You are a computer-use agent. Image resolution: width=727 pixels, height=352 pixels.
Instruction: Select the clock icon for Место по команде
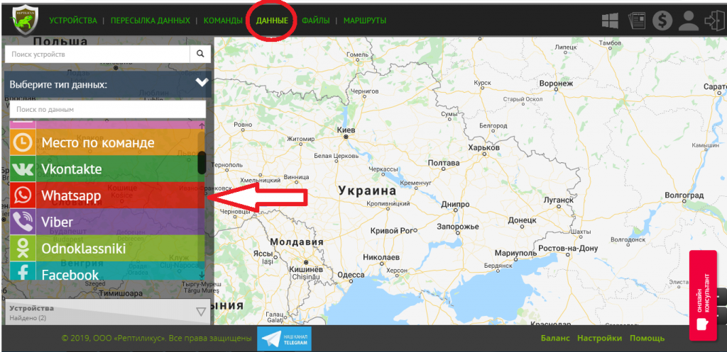point(23,143)
